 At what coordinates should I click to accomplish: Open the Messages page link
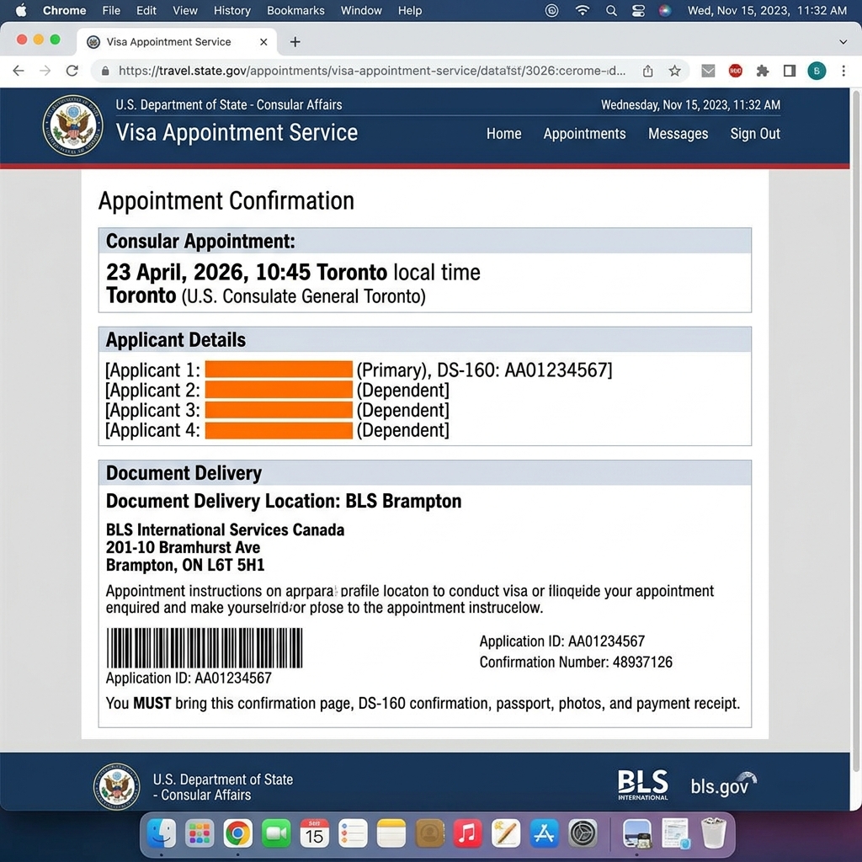coord(678,134)
